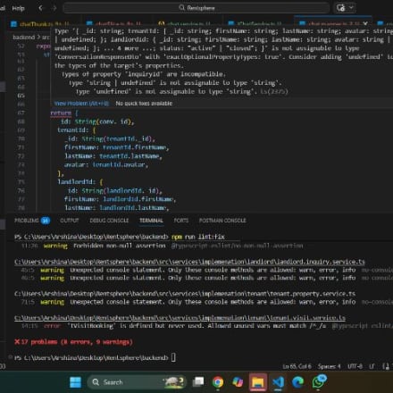Go forward with the right navigation arrow
393x393 pixels.
click(x=54, y=8)
